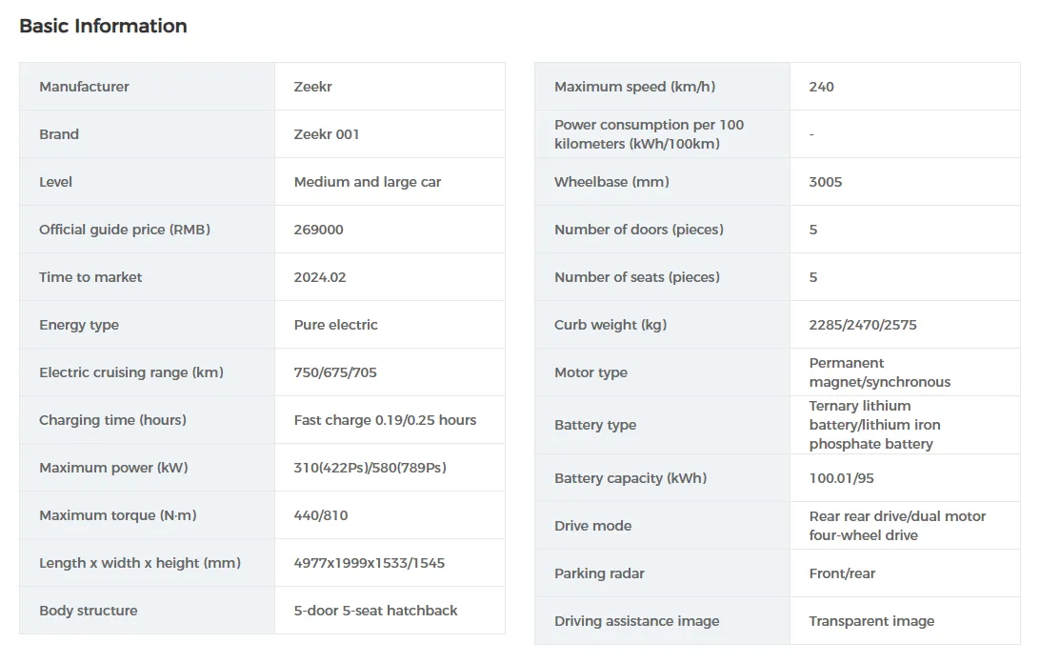Click the Fast charge 0.19/0.25 hours cell

[385, 420]
